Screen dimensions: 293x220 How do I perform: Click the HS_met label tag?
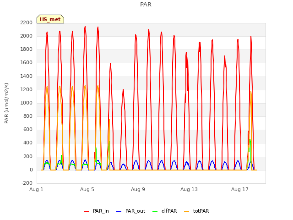50,19
